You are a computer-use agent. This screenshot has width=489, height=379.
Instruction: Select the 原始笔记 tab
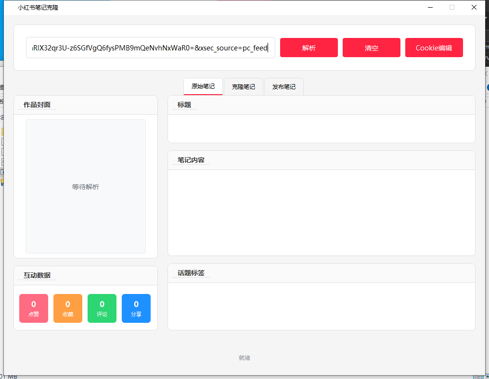(203, 86)
